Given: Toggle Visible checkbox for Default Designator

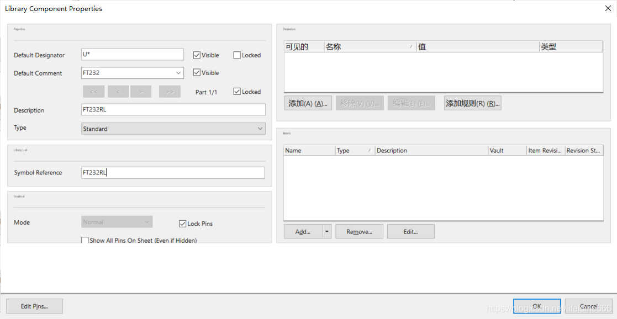Looking at the screenshot, I should 197,55.
